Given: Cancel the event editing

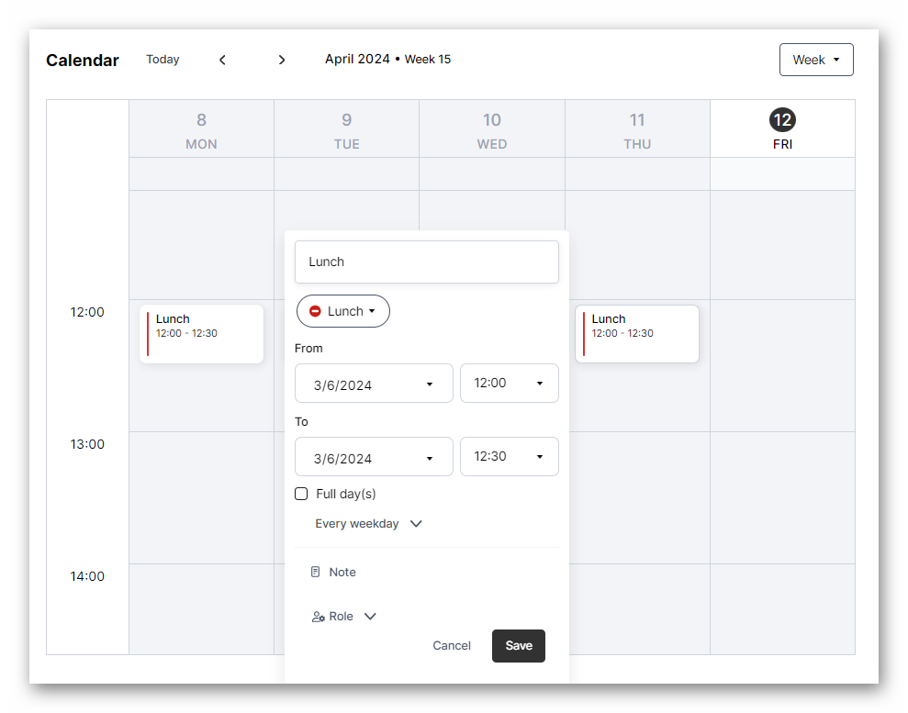Looking at the screenshot, I should pos(452,646).
